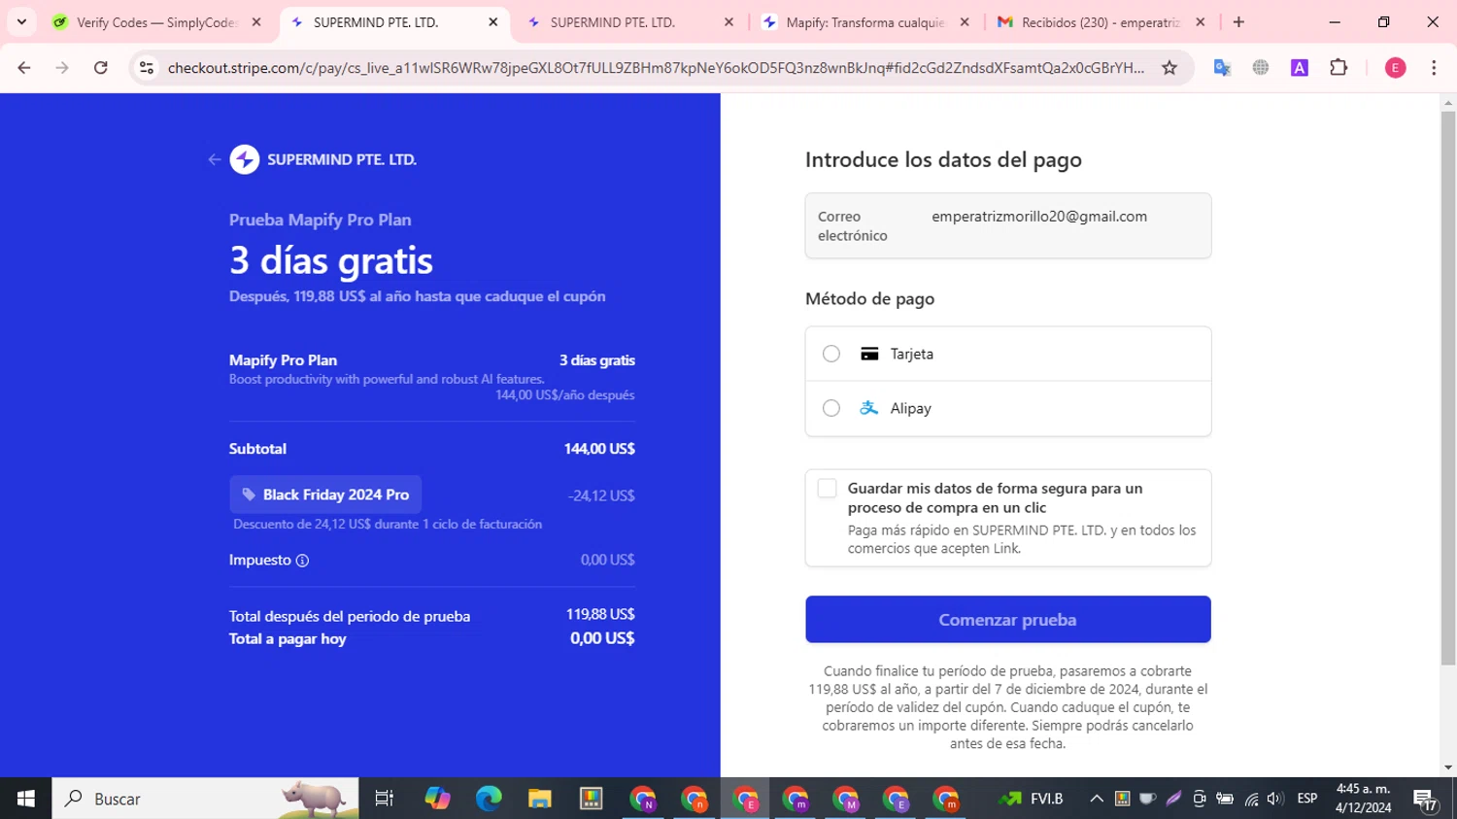The width and height of the screenshot is (1457, 819).
Task: Click the site information icon in address bar
Action: point(147,68)
